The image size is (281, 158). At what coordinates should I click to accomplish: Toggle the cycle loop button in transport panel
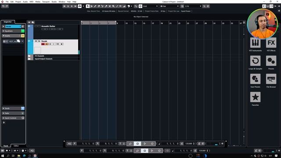(x=130, y=144)
